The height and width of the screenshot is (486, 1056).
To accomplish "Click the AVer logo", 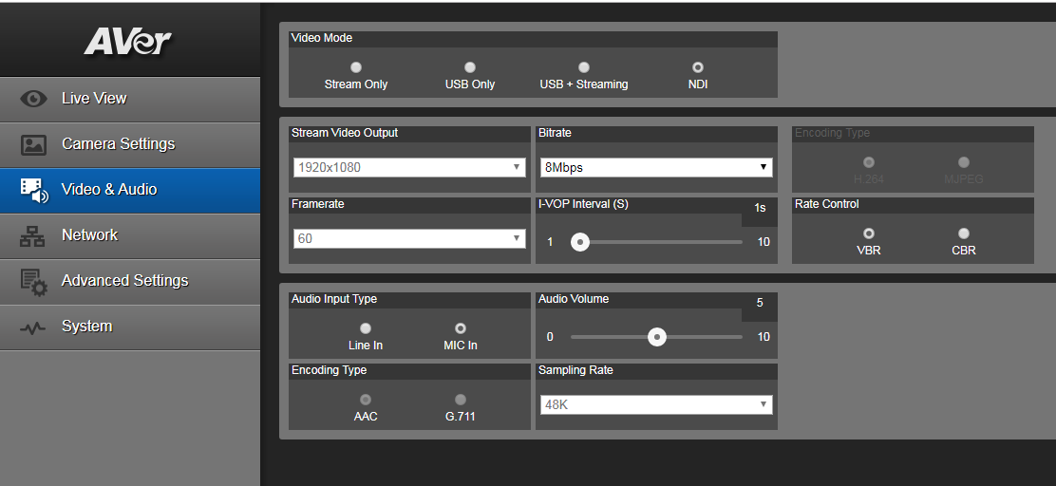I will (127, 41).
